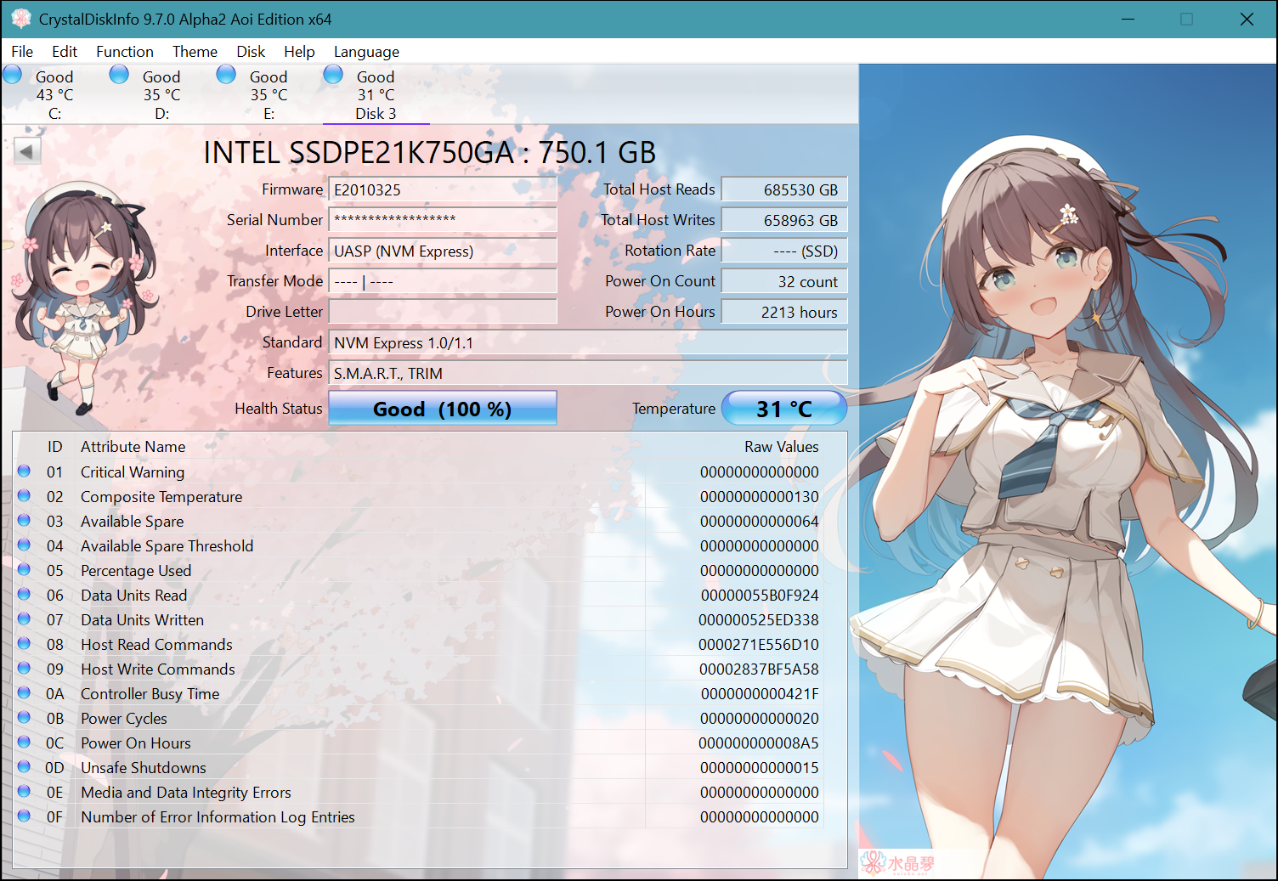Close the CrystalDiskInfo window

click(x=1247, y=19)
